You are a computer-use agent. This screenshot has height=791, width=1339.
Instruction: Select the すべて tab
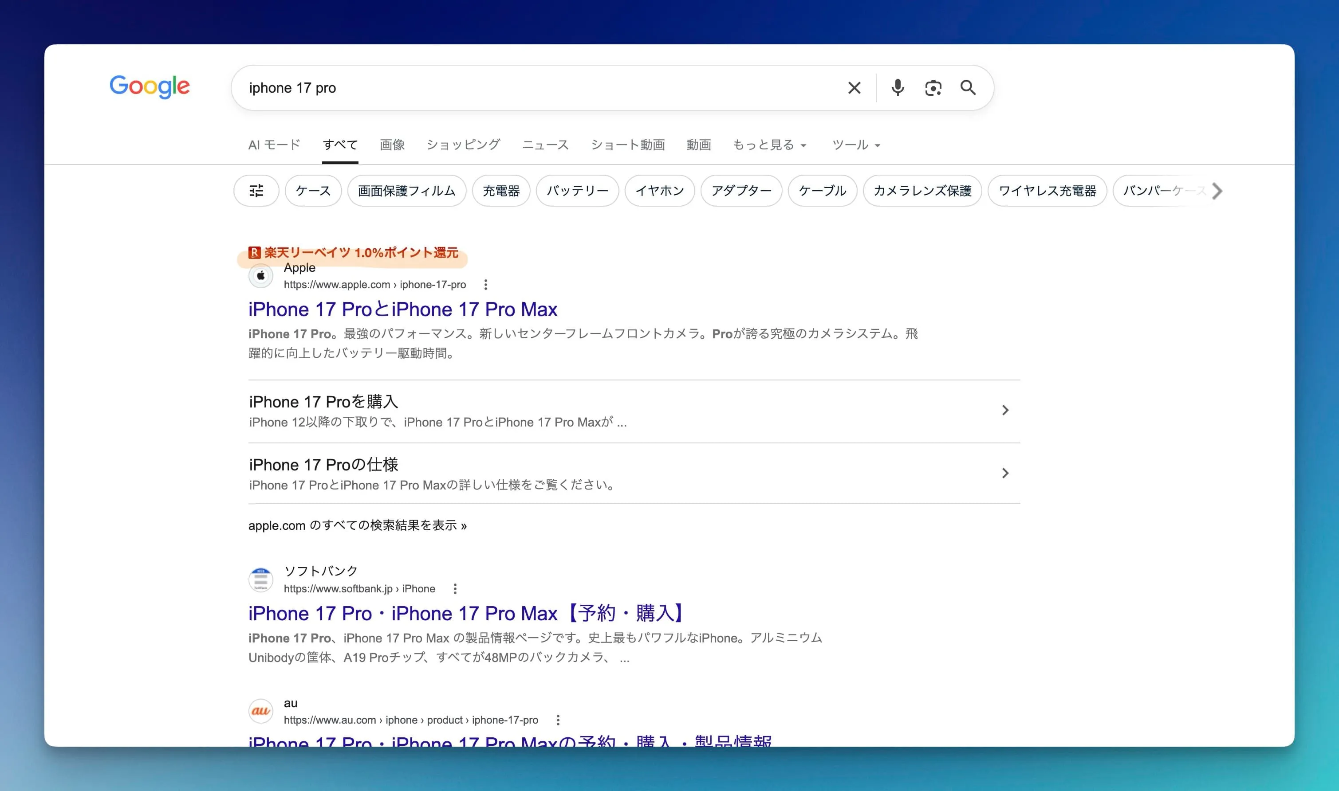pos(340,145)
